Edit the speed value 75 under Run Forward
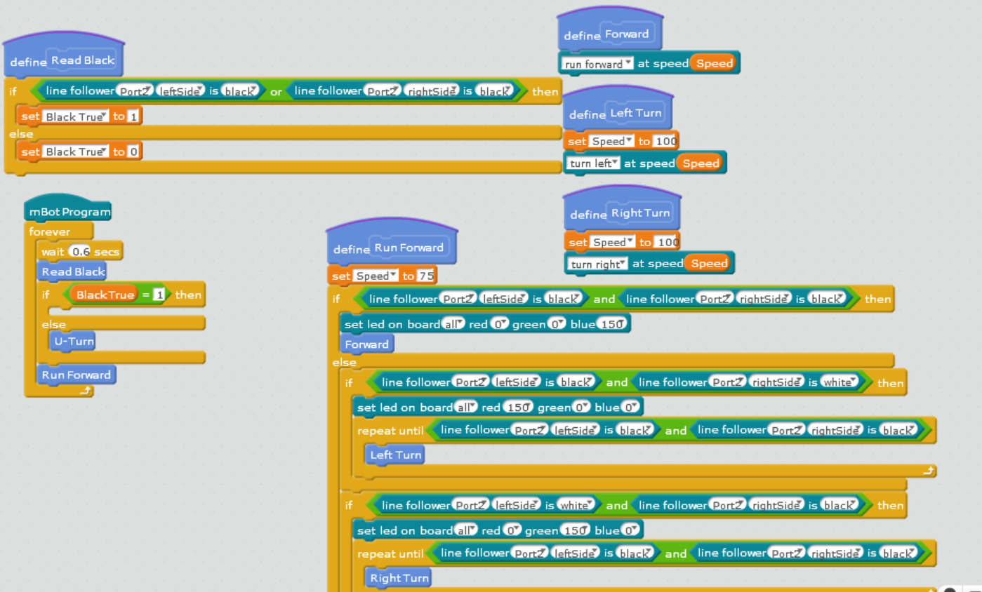 point(425,276)
